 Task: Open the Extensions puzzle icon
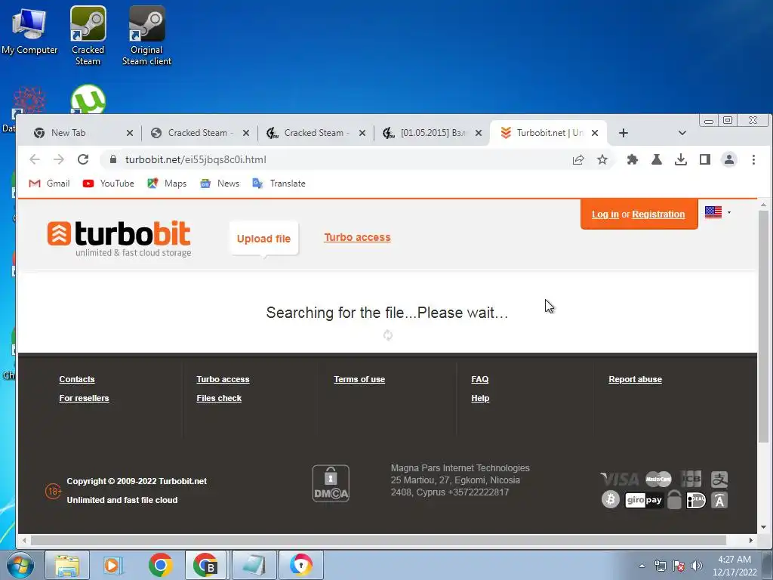[632, 159]
